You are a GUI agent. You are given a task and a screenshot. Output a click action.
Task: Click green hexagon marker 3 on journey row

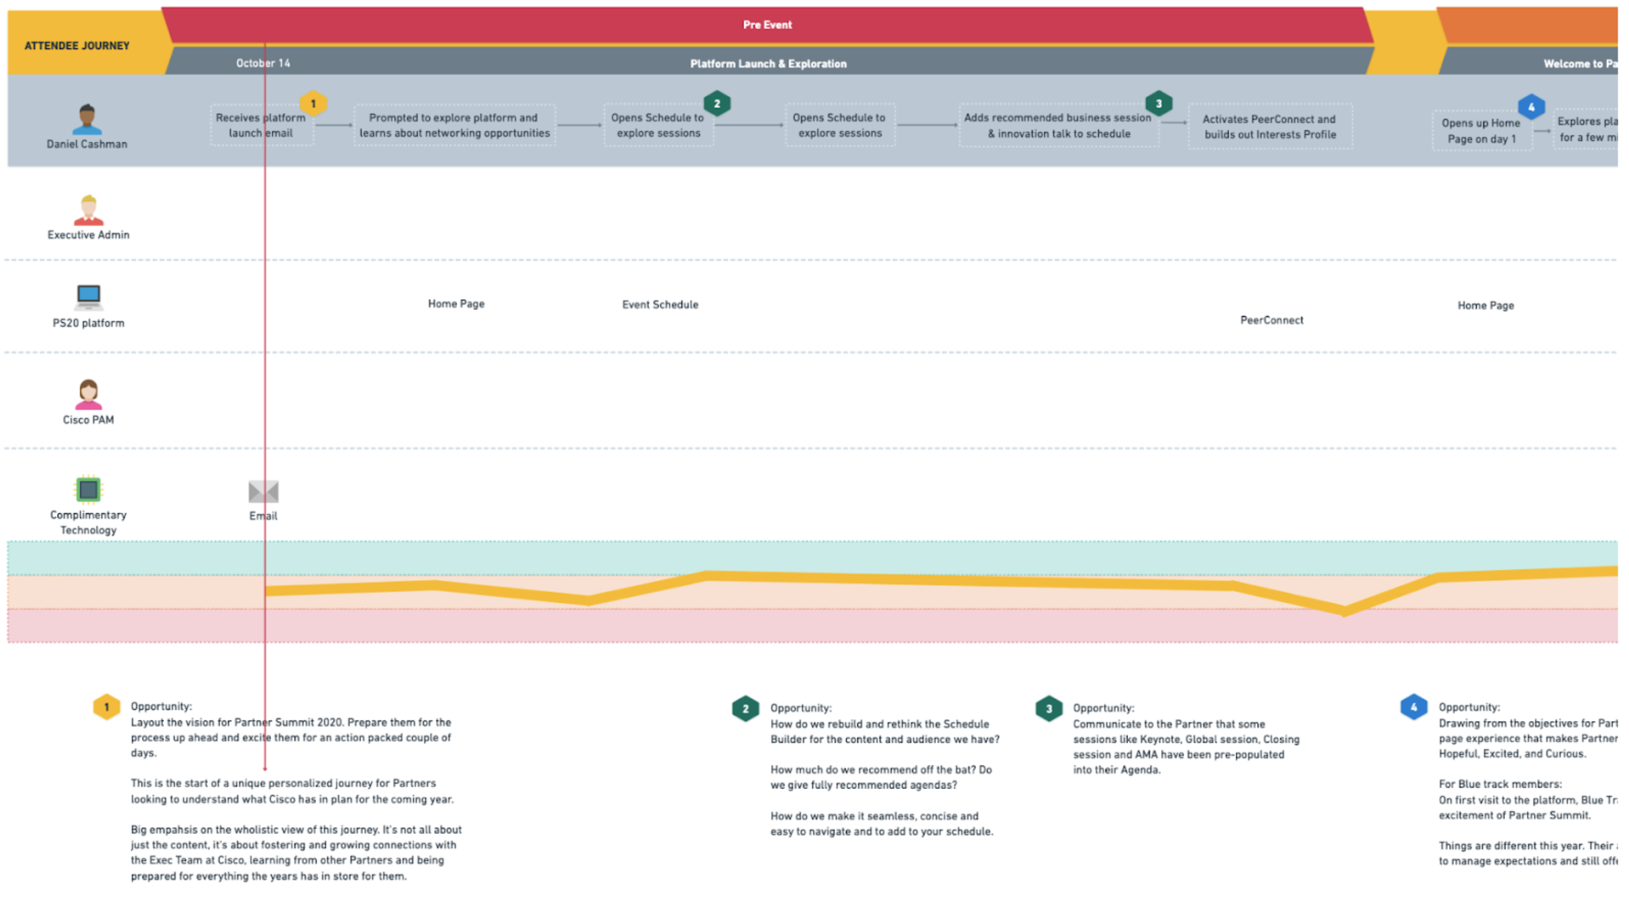1158,103
